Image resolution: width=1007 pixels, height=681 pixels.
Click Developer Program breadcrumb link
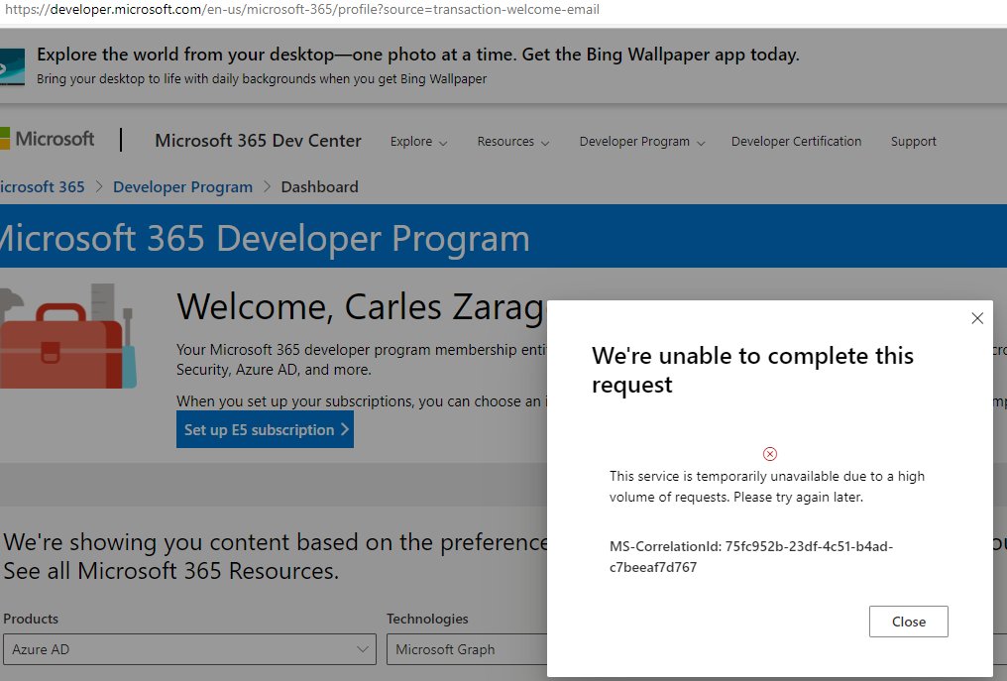(x=182, y=187)
